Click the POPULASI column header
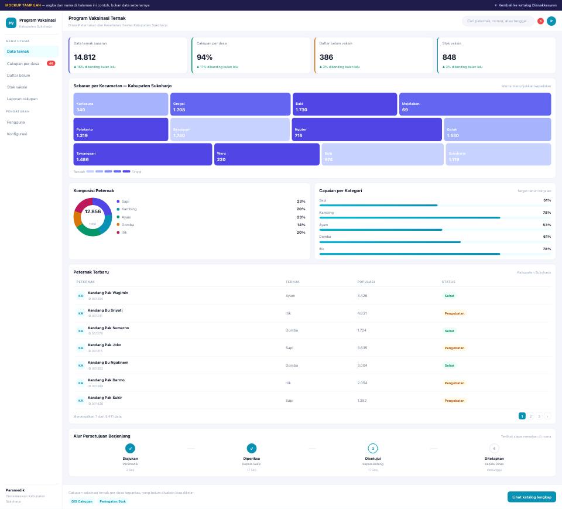 [366, 282]
